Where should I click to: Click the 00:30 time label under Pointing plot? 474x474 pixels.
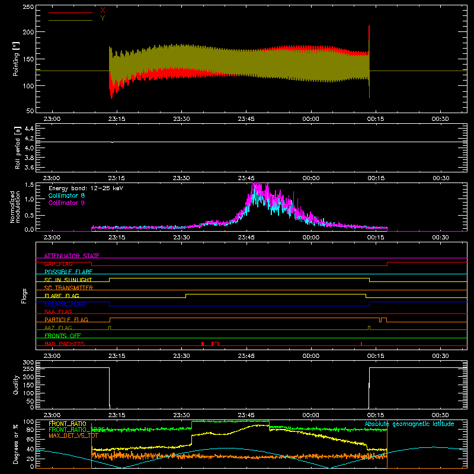[x=440, y=119]
